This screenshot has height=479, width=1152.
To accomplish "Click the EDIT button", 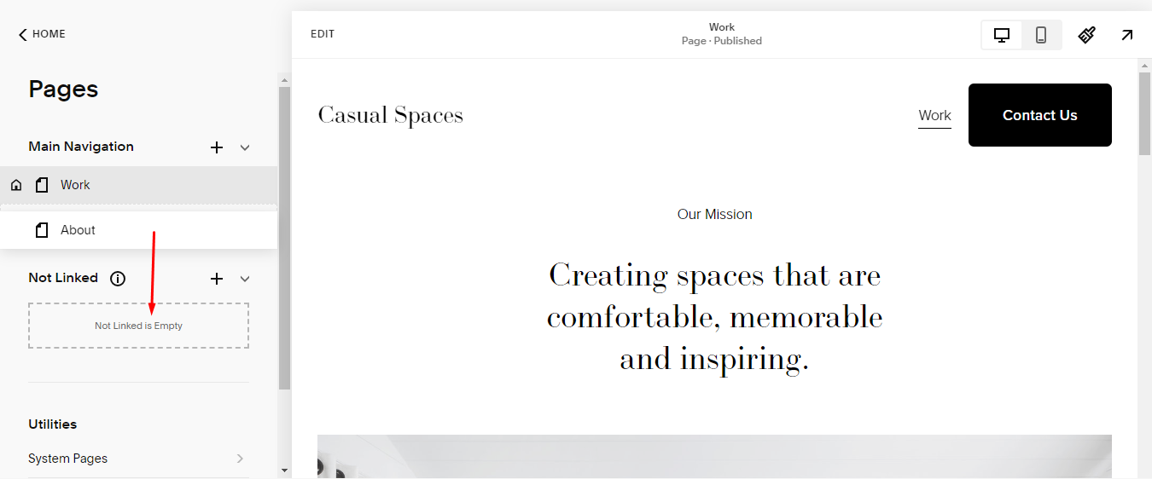I will [x=323, y=34].
